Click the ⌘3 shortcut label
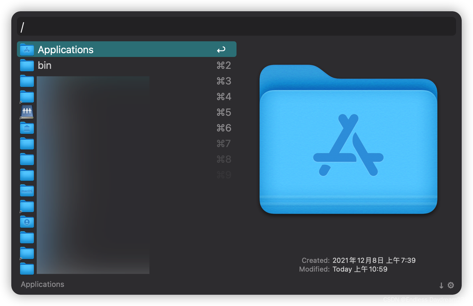The image size is (473, 306). point(224,81)
